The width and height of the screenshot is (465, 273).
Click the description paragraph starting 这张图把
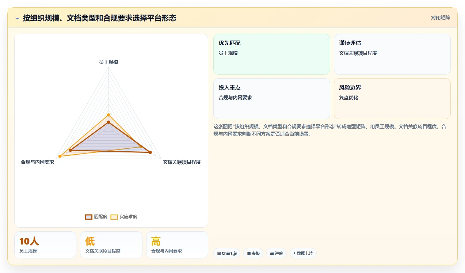coord(330,130)
